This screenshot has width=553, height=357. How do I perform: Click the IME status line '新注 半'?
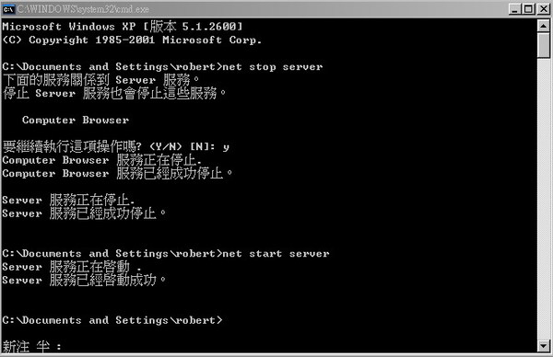(31, 347)
